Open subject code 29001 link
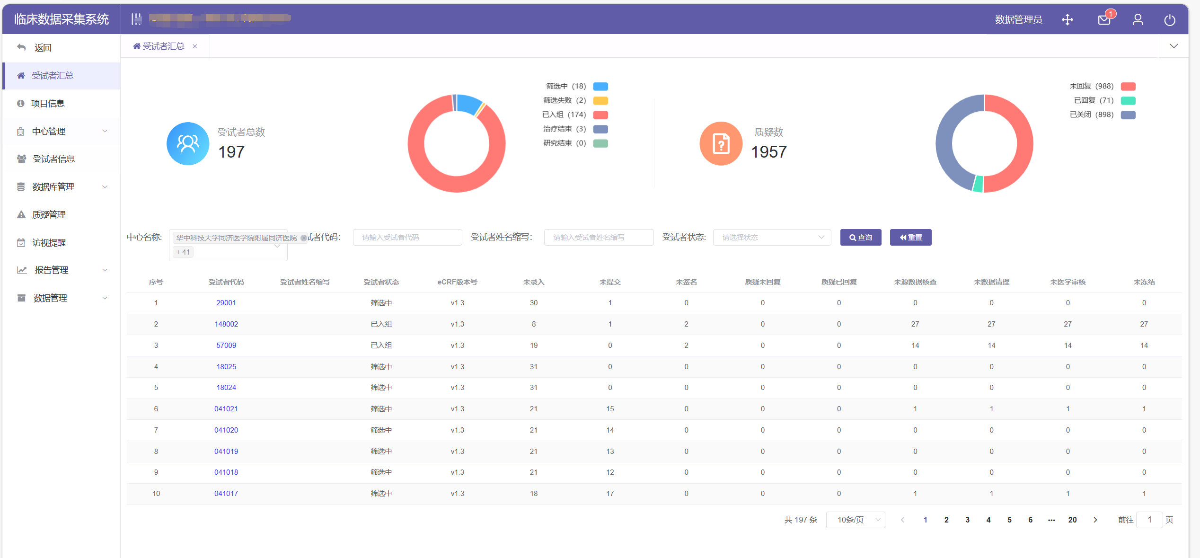This screenshot has width=1200, height=558. click(x=226, y=303)
